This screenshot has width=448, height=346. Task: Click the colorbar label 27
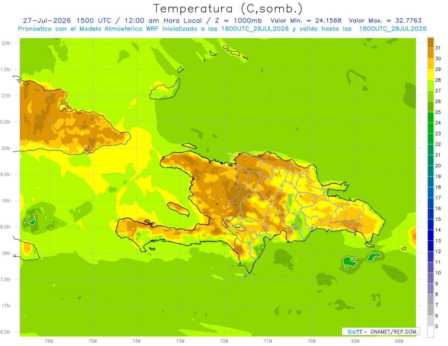(438, 91)
